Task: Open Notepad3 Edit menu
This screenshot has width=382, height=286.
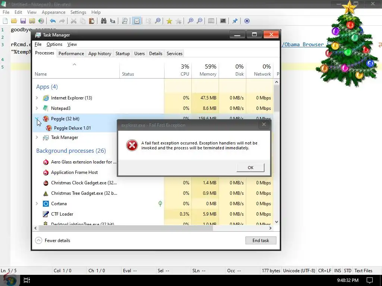Action: point(18,12)
